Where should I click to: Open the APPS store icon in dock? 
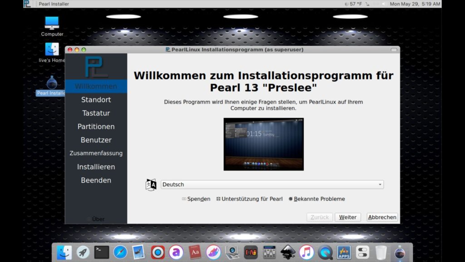coord(344,252)
